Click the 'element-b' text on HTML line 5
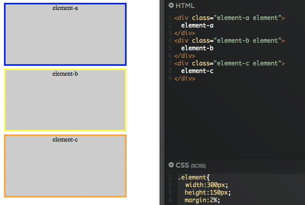Image resolution: width=305 pixels, height=205 pixels. 197,48
